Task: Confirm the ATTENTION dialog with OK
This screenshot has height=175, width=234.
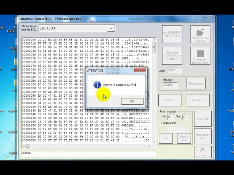Action: coord(132,101)
